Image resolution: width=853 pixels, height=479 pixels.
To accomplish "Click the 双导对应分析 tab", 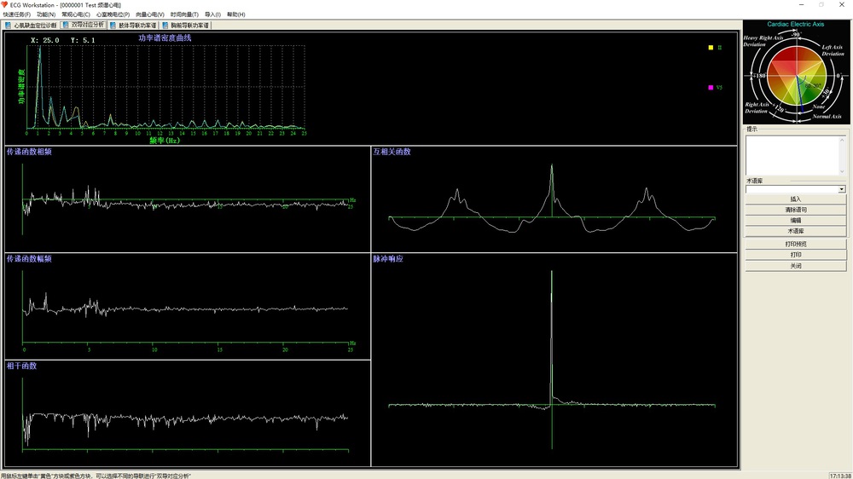I will click(84, 26).
